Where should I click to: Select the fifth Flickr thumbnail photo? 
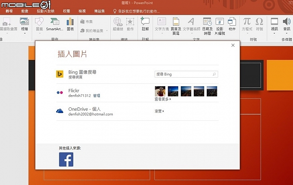[212, 91]
